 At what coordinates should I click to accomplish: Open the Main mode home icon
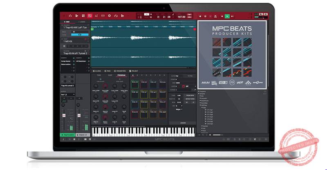point(70,16)
